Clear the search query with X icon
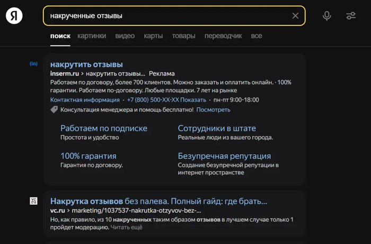Viewport: 371px width, 244px height. (295, 16)
